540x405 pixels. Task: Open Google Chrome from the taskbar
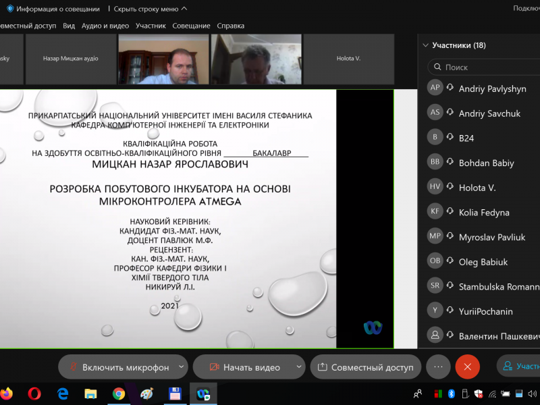119,393
